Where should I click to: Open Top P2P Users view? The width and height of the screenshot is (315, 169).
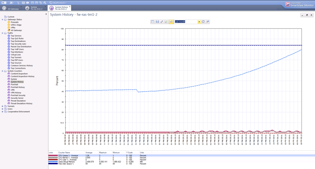point(17,60)
